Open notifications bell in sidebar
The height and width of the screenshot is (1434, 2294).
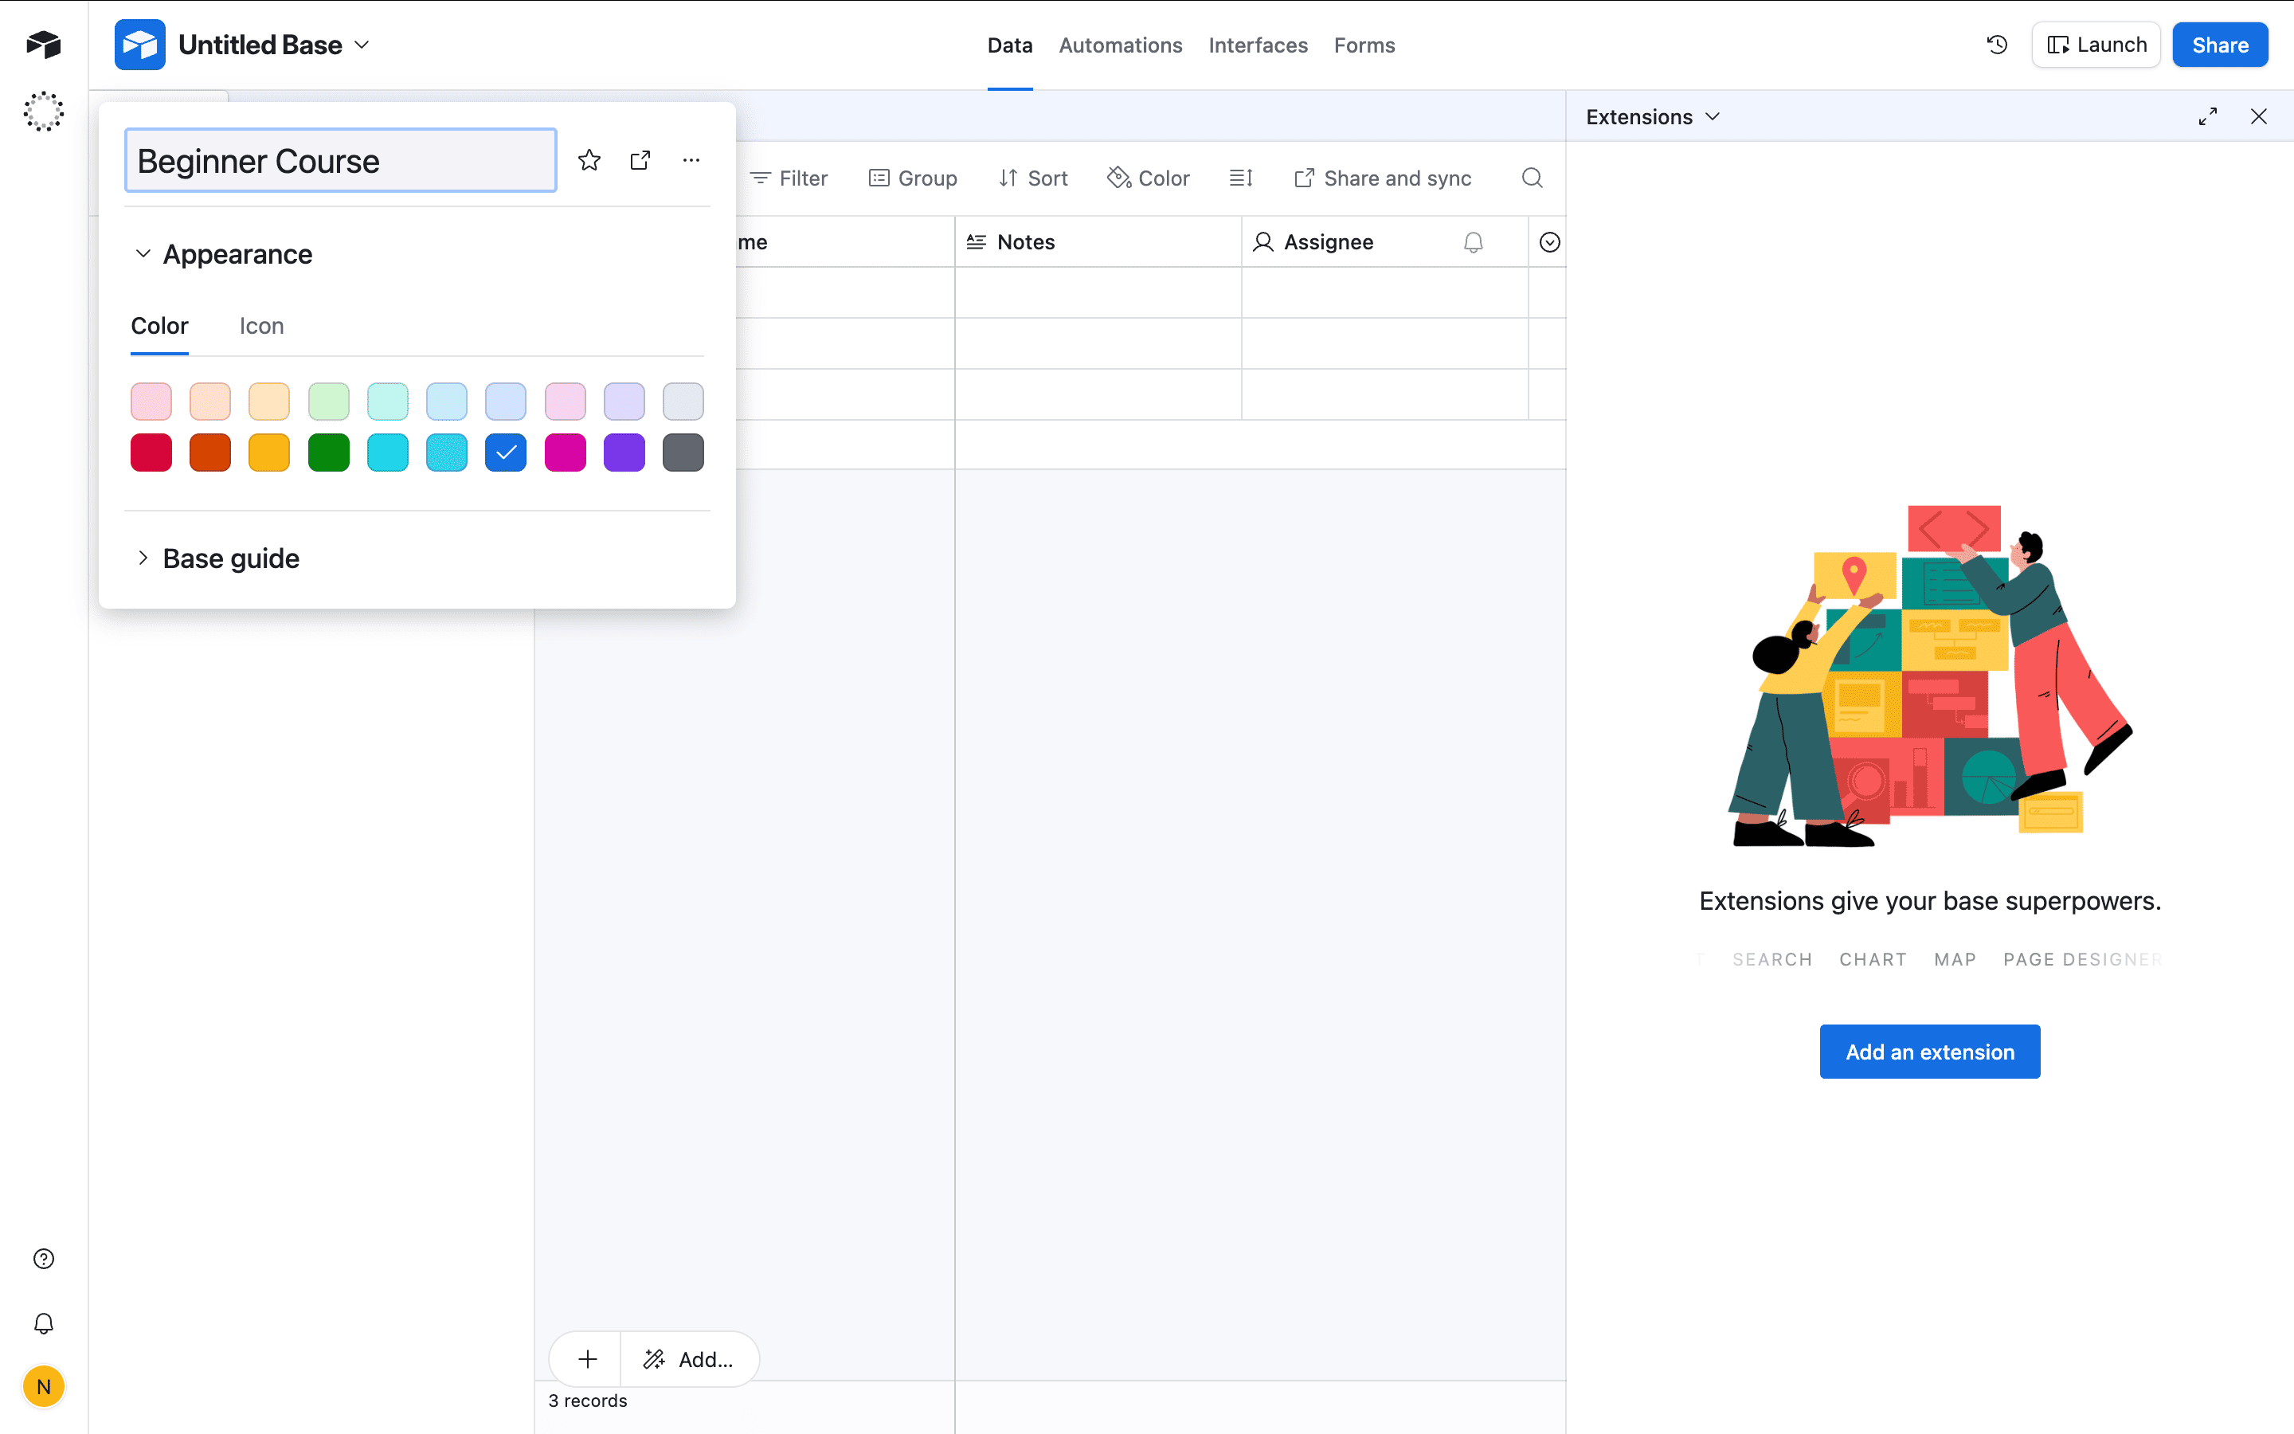(x=44, y=1323)
